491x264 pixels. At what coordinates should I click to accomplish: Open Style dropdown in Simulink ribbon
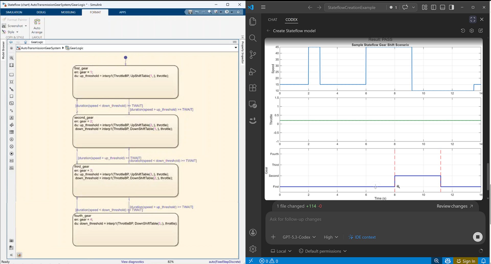click(x=17, y=32)
